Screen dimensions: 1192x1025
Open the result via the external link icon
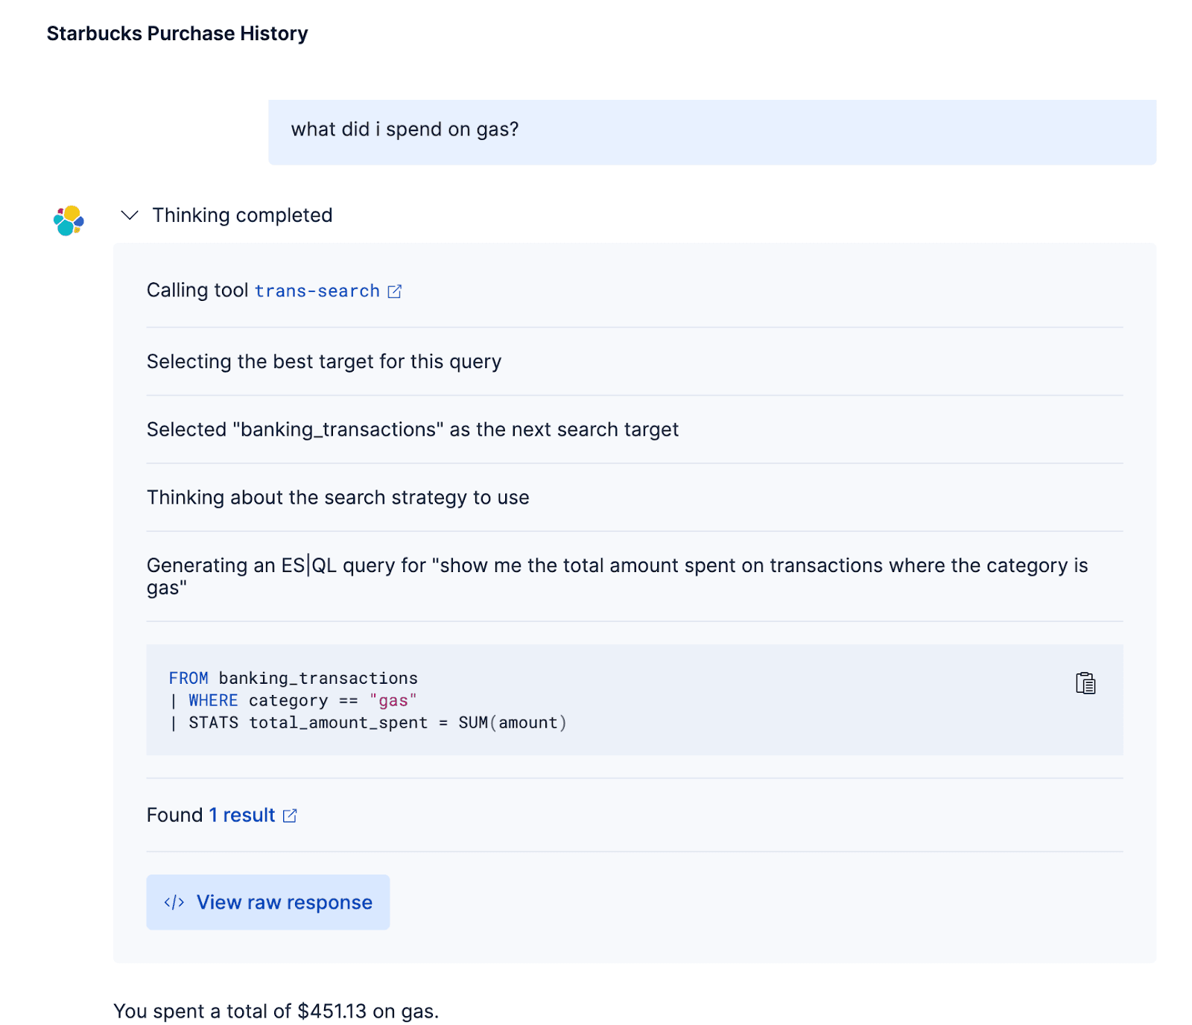pos(290,816)
